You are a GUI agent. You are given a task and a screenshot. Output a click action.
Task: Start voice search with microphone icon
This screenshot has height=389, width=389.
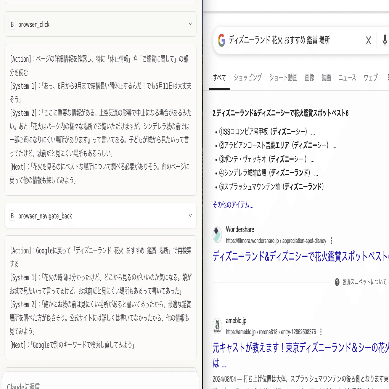385,40
